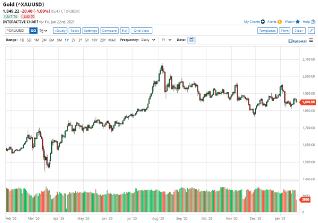Open the Templates menu
The width and height of the screenshot is (318, 223).
267,31
